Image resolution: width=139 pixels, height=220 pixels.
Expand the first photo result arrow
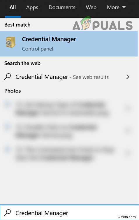pos(128,108)
